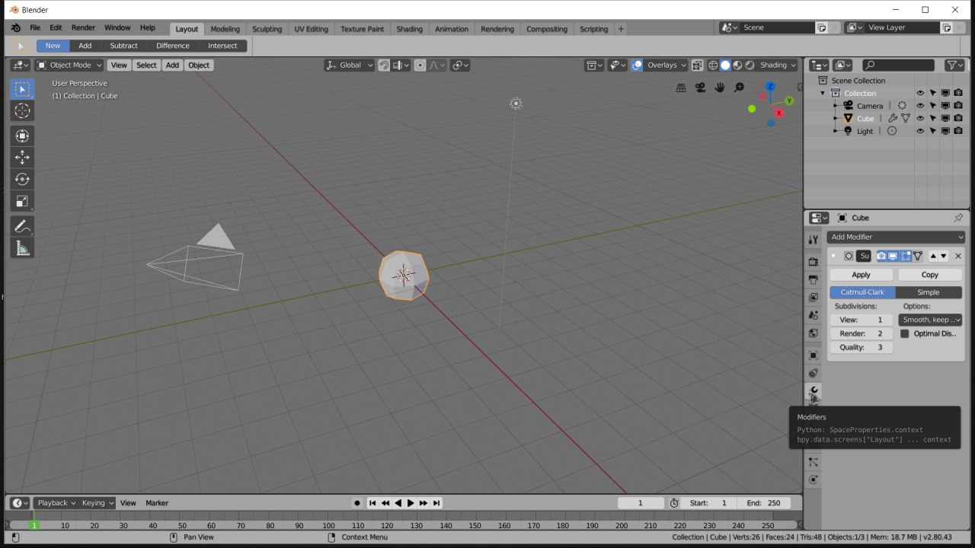Select the Annotate tool

point(22,226)
